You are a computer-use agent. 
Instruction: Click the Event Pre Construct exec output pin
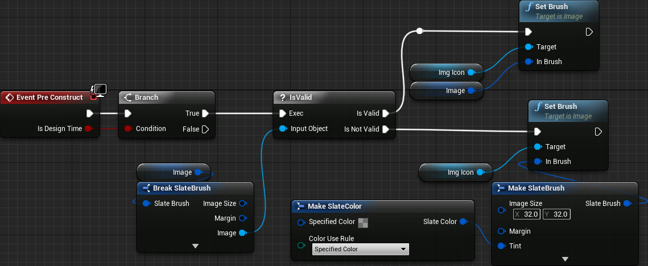tap(90, 113)
